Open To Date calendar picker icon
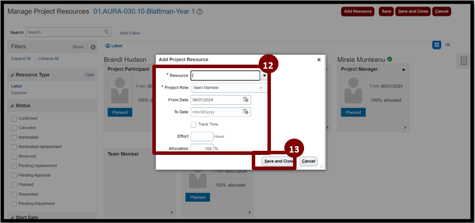Image resolution: width=475 pixels, height=223 pixels. pos(246,112)
